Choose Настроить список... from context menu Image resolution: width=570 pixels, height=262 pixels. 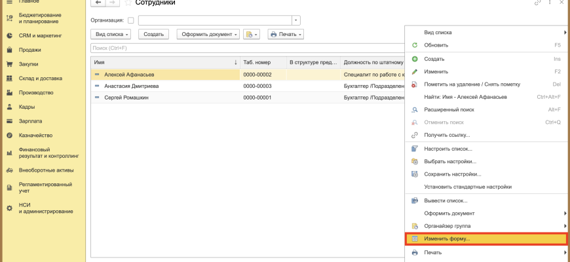point(448,149)
